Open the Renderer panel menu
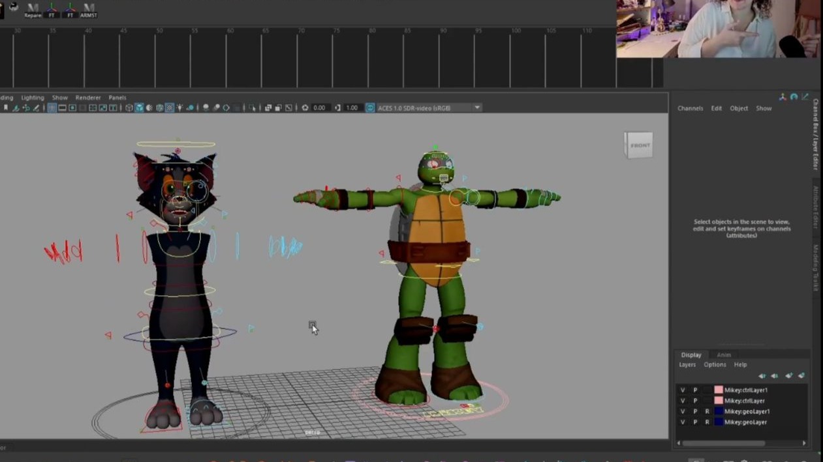The height and width of the screenshot is (462, 823). tap(88, 98)
